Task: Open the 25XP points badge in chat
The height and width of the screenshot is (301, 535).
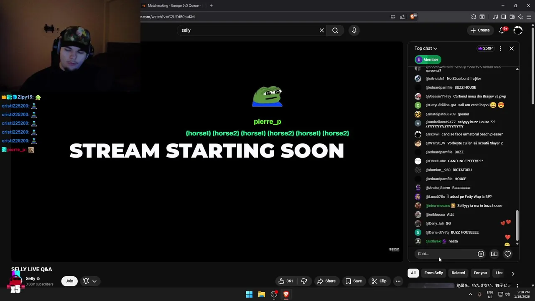Action: coord(486,48)
